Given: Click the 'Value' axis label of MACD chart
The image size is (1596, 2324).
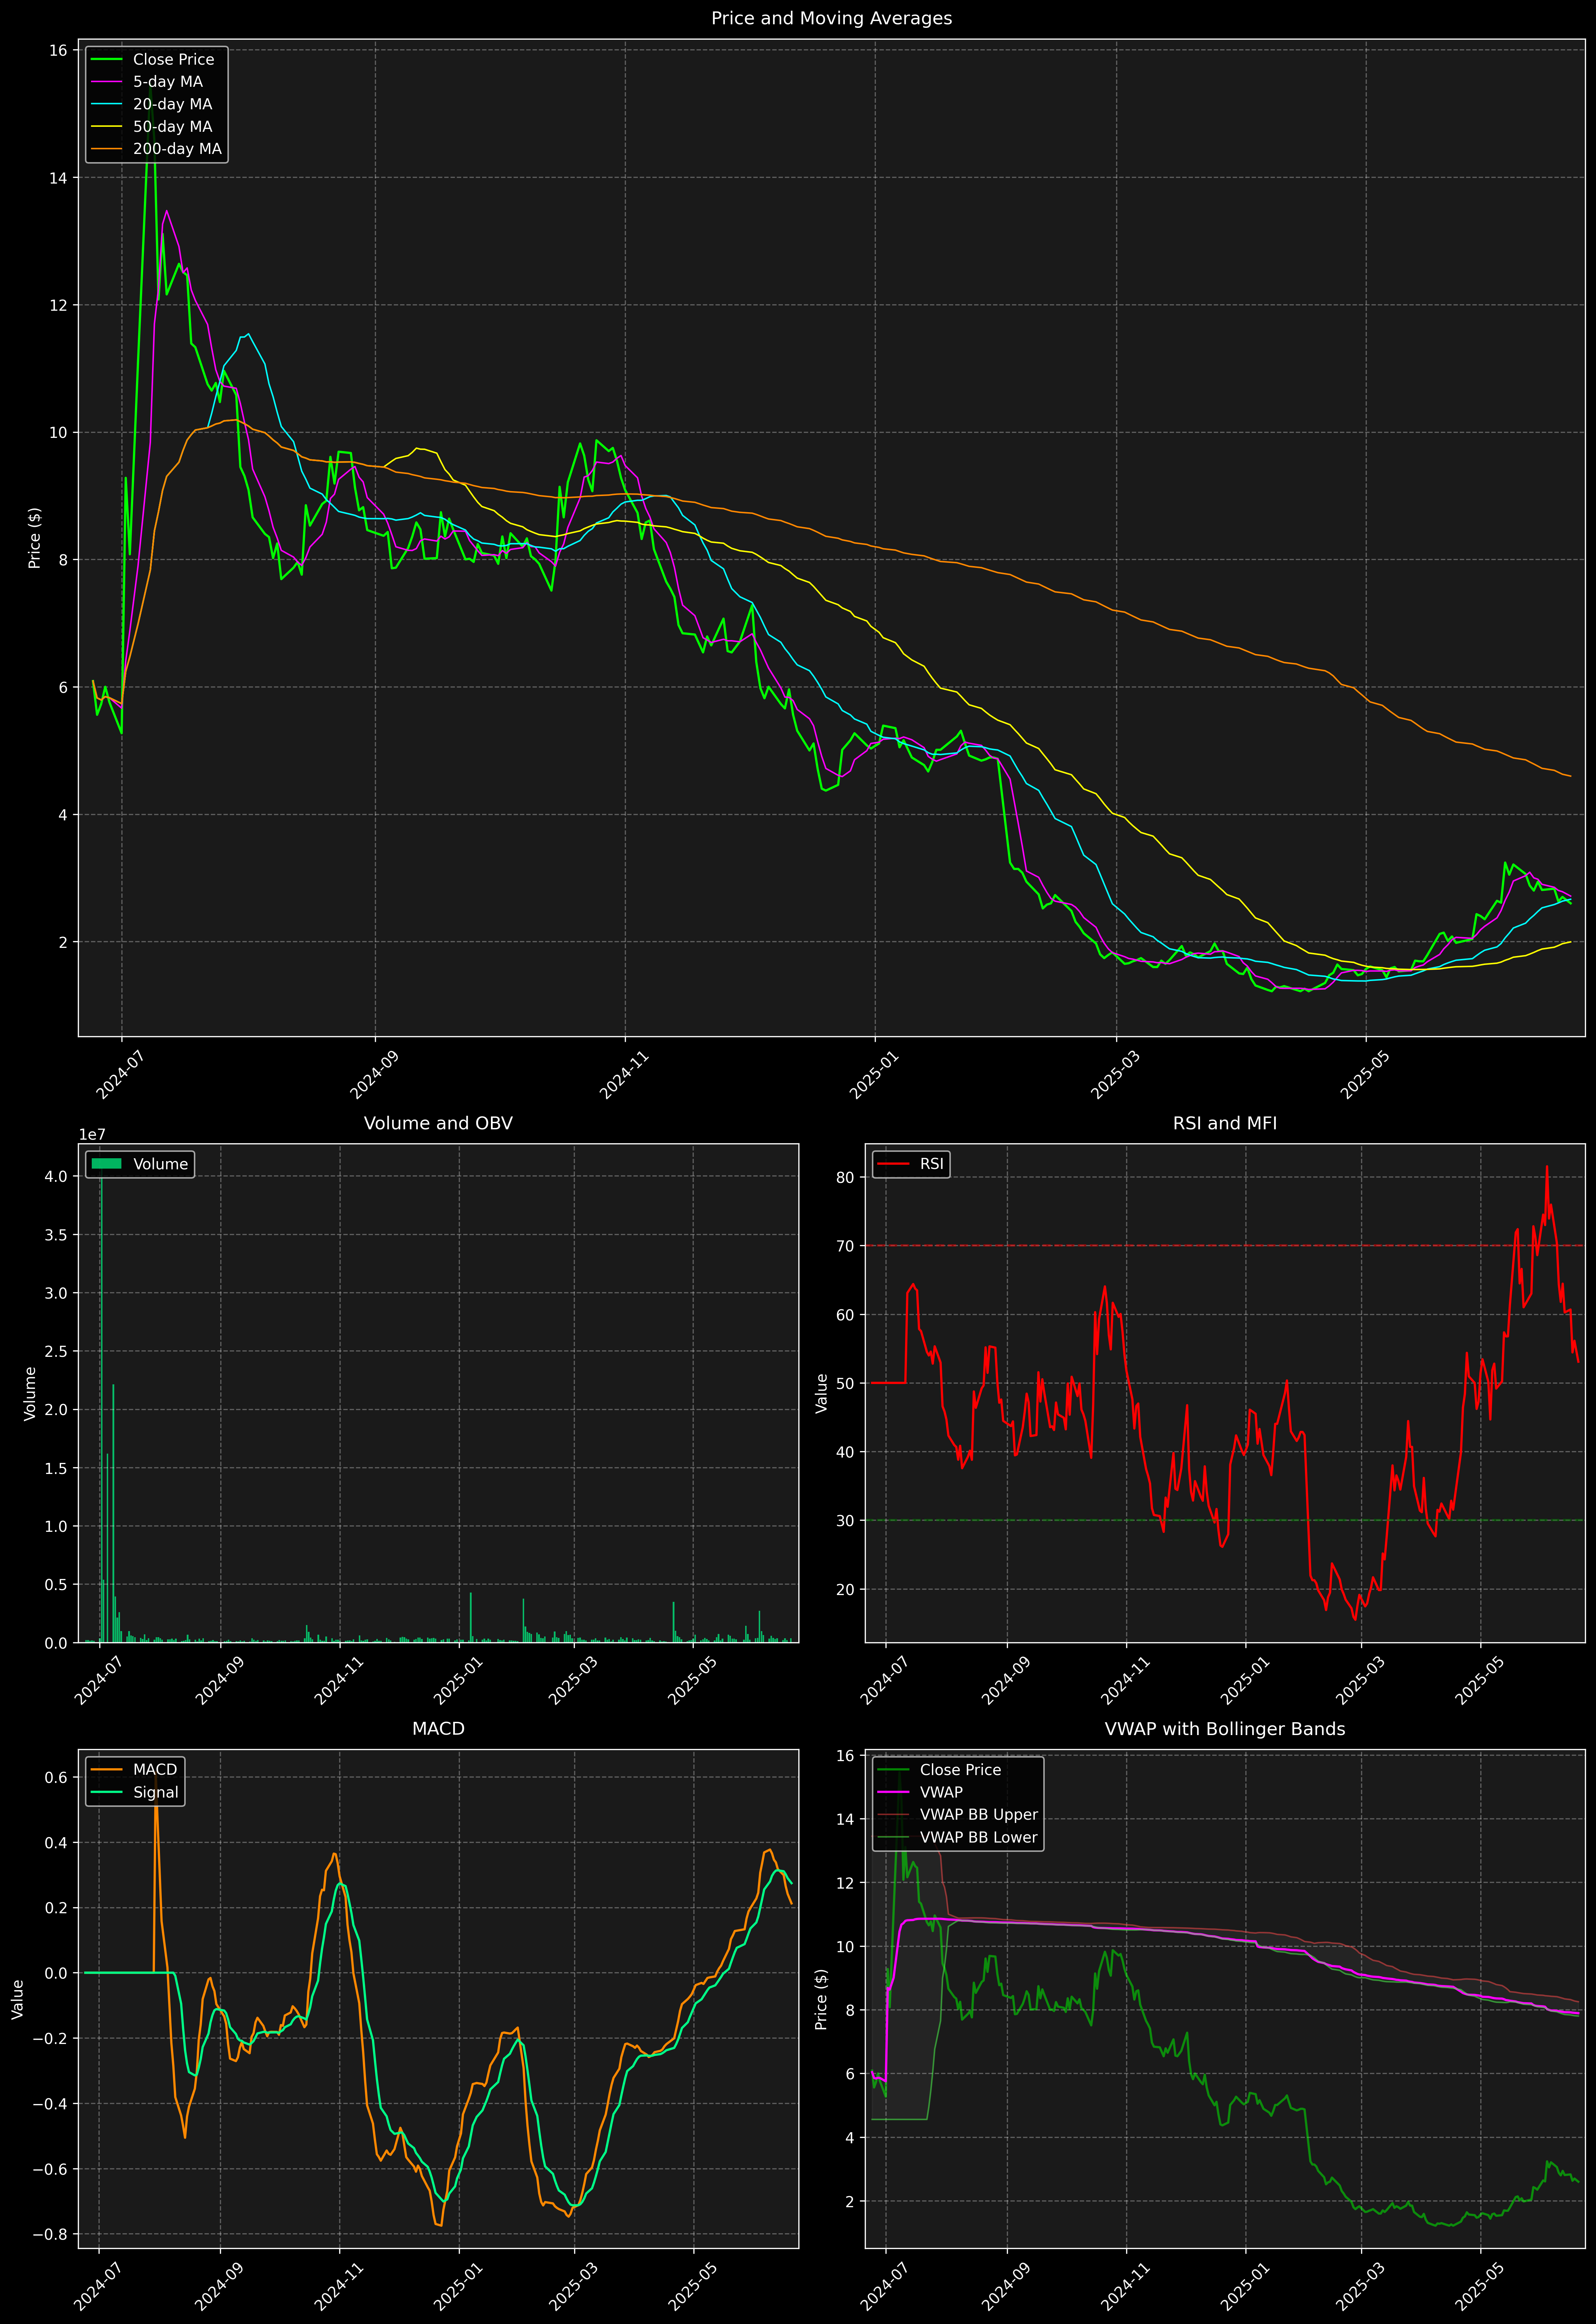Looking at the screenshot, I should pyautogui.click(x=18, y=1999).
